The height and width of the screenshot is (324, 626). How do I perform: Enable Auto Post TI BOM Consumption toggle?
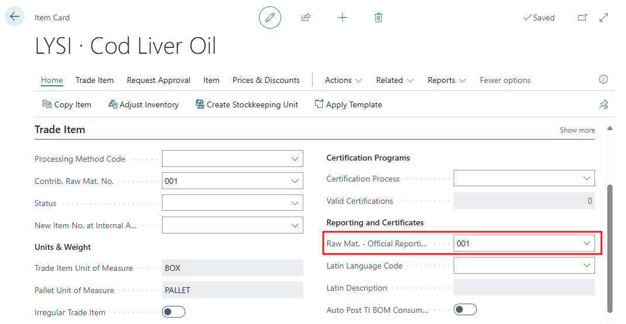click(465, 309)
